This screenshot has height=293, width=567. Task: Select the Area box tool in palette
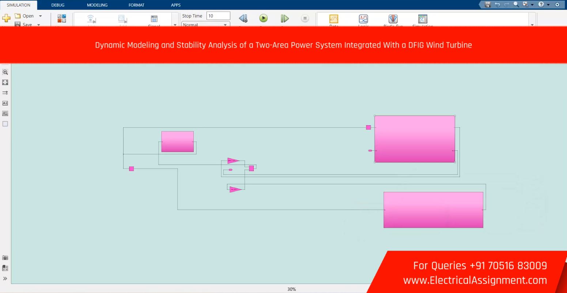tap(5, 124)
